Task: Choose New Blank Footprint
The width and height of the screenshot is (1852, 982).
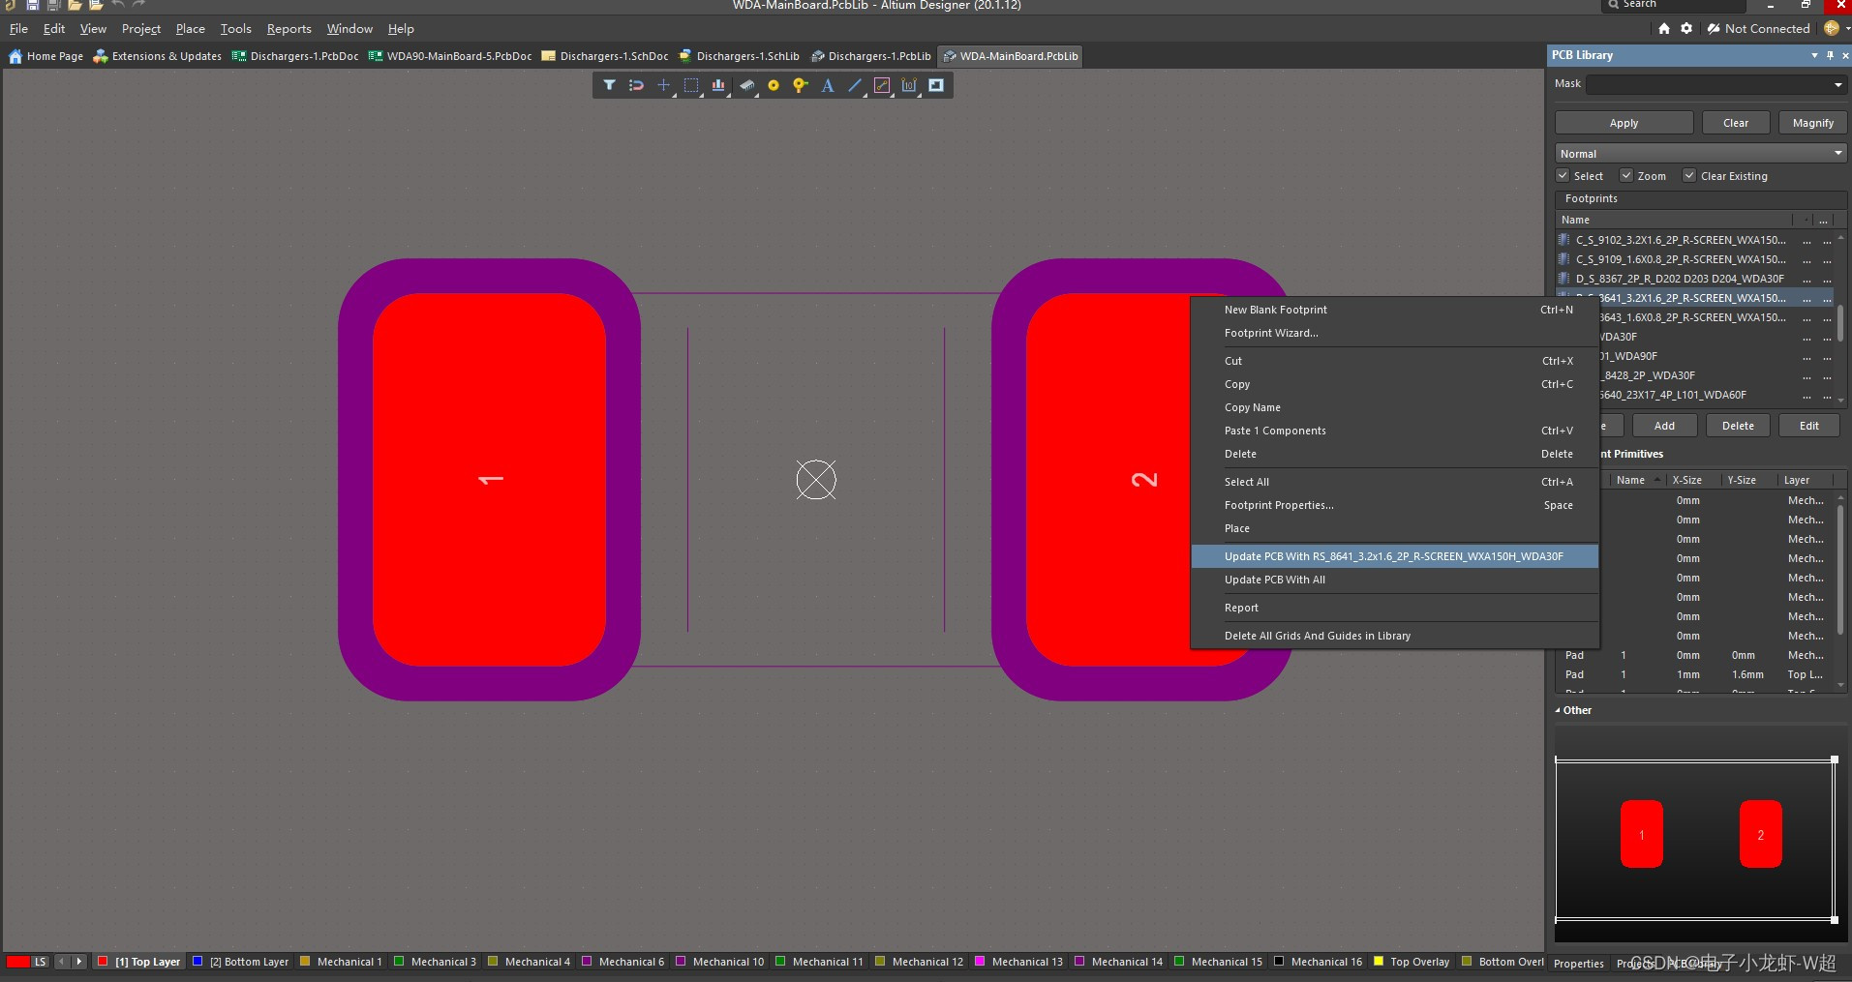Action: coord(1394,310)
